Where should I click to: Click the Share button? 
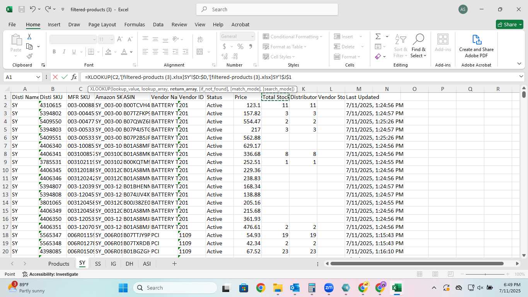coord(510,24)
